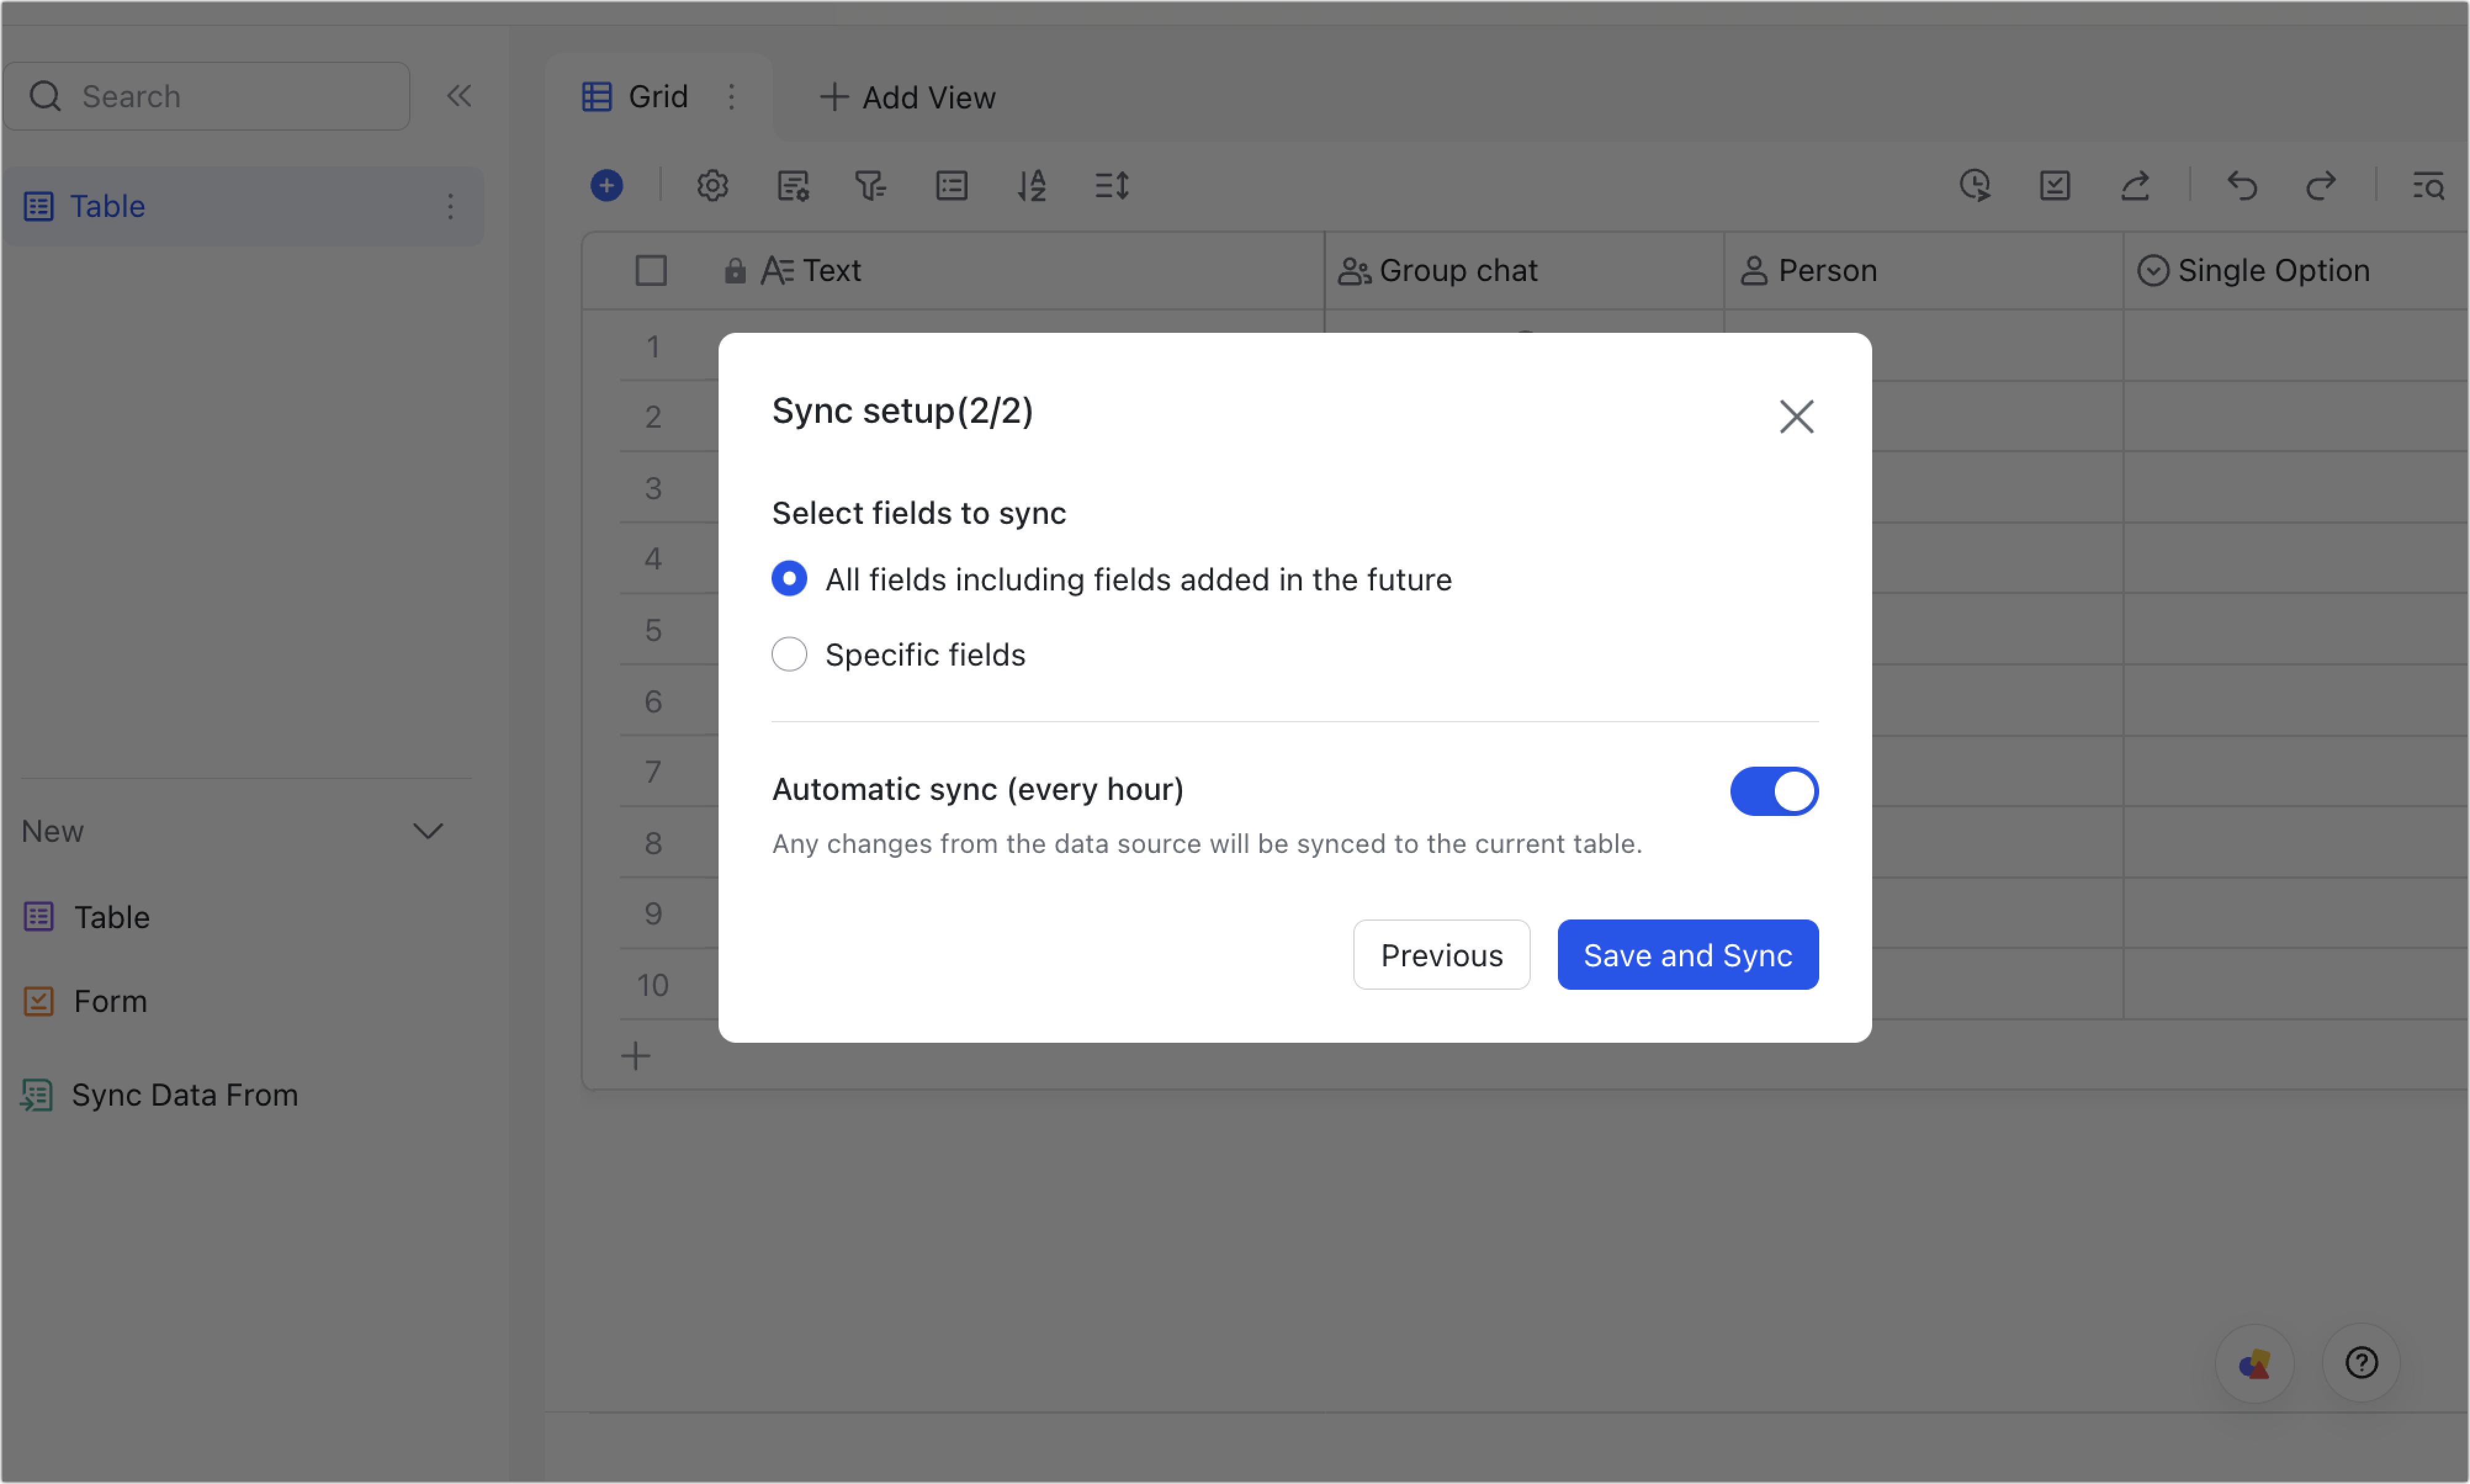2470x1484 pixels.
Task: Switch to the Form item in sidebar
Action: point(109,1000)
